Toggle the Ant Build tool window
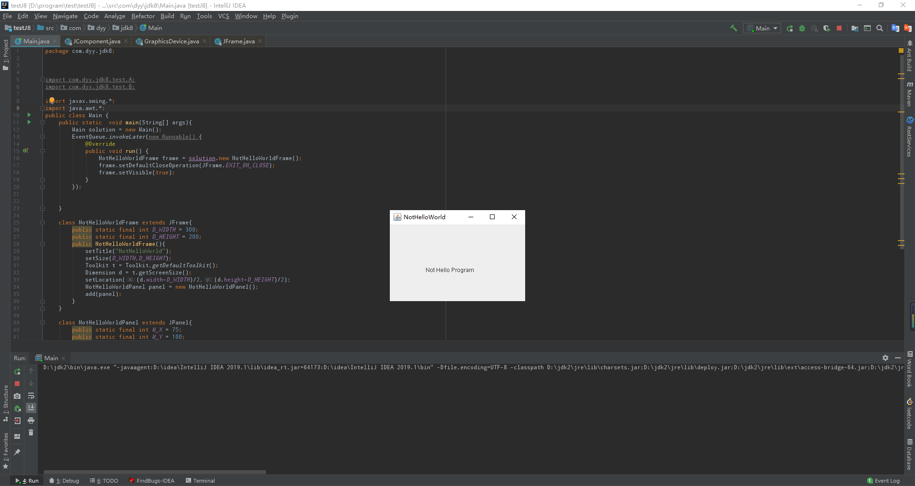 tap(910, 56)
